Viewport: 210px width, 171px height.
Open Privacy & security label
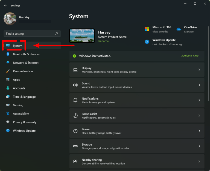point(25,122)
